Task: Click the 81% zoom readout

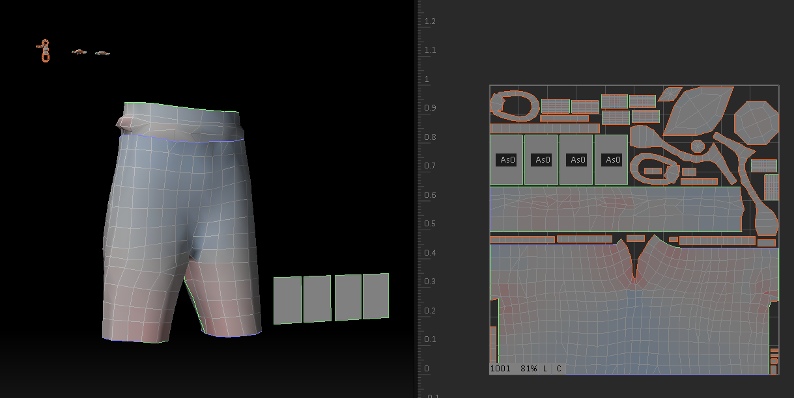Action: tap(528, 369)
